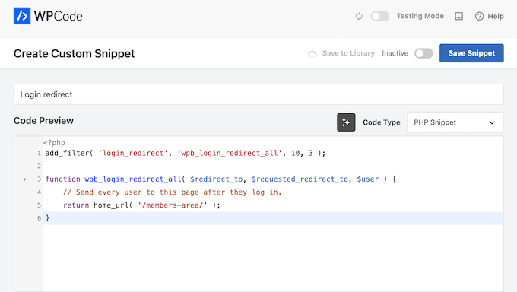Enable the Testing Mode switch
The height and width of the screenshot is (292, 517).
click(x=380, y=16)
